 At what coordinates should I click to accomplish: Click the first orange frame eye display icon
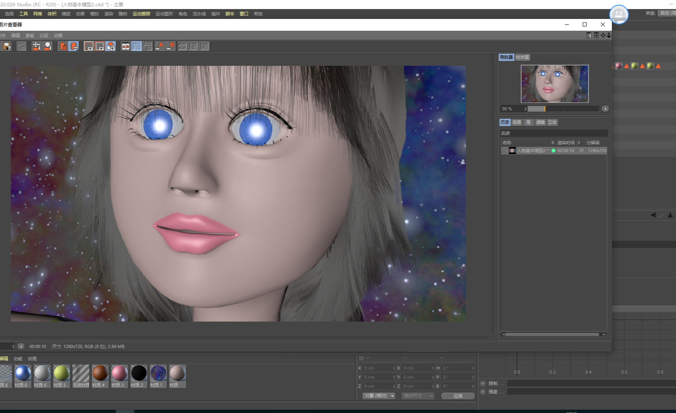[89, 47]
